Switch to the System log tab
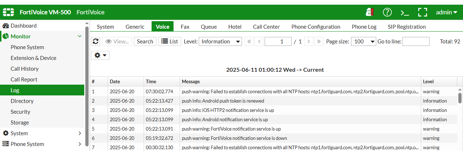Screen dimensions: 463x151 [x=105, y=27]
